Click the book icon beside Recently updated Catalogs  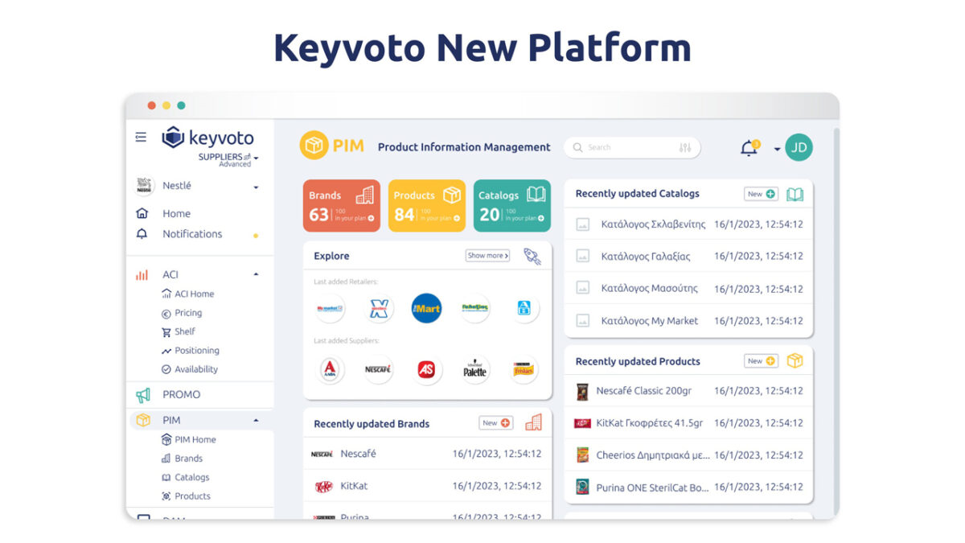(x=795, y=194)
